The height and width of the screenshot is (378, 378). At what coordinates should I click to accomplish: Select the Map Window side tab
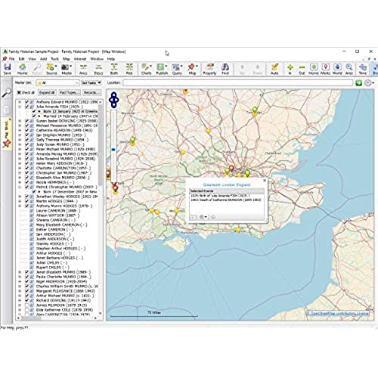coord(7,134)
